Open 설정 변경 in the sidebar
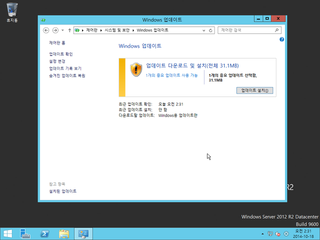 [57, 61]
